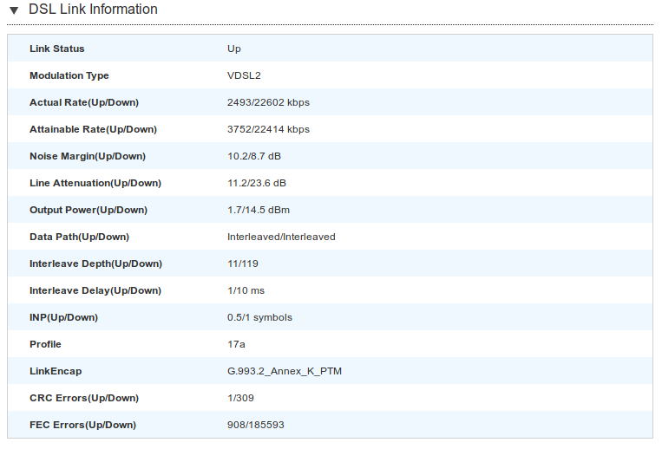Image resolution: width=662 pixels, height=449 pixels.
Task: Click the 1/309 CRC errors value
Action: [240, 398]
